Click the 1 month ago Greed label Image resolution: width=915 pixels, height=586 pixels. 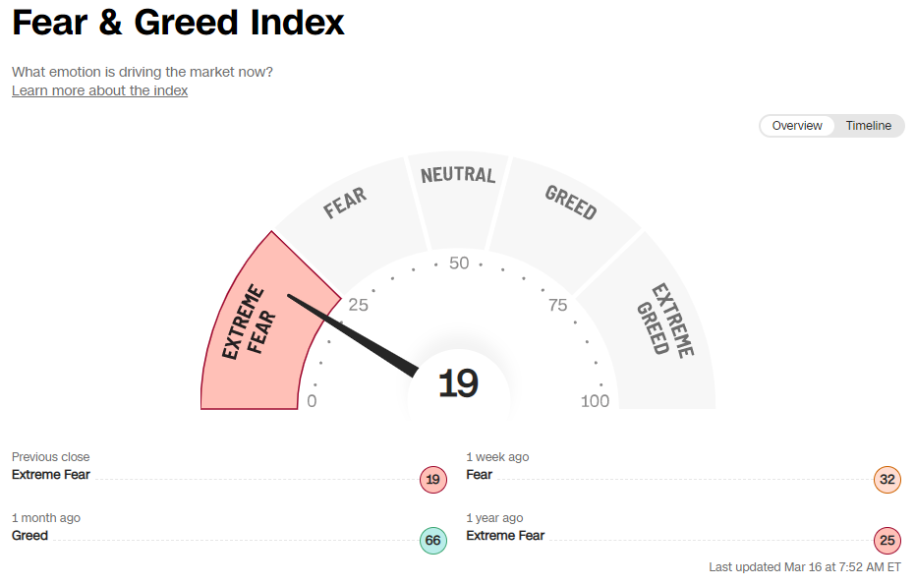click(x=31, y=536)
